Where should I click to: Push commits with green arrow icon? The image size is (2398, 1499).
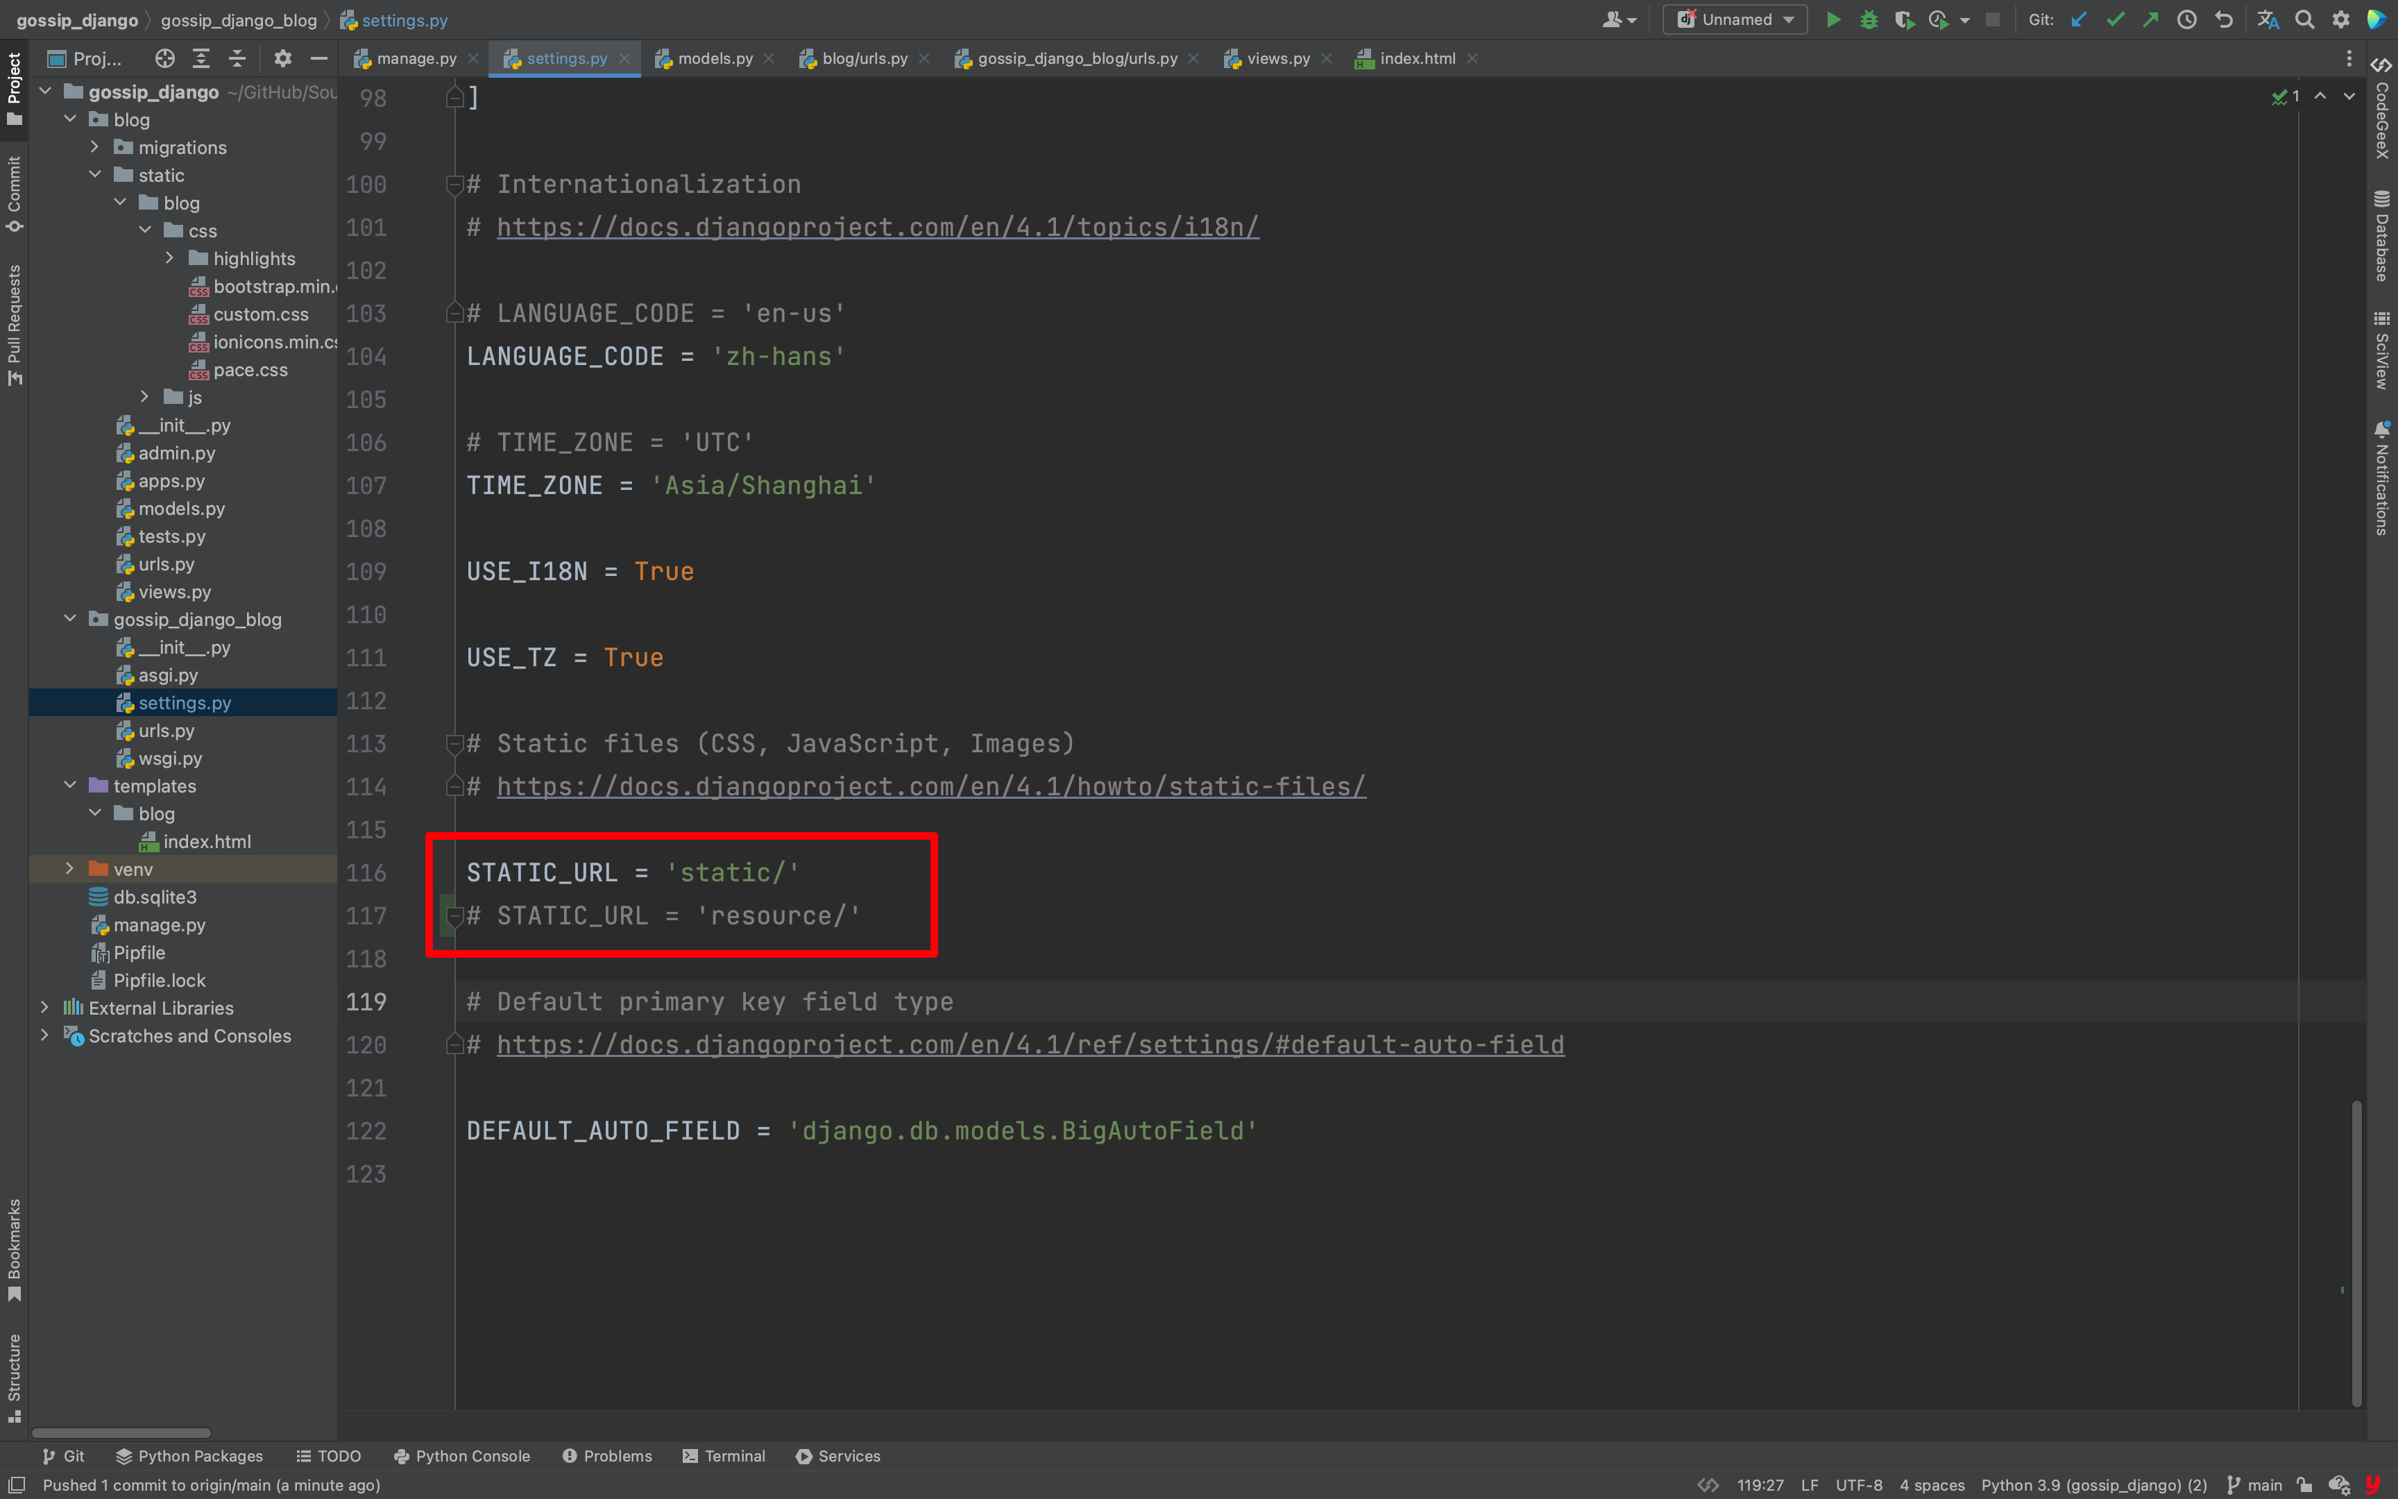click(2150, 20)
